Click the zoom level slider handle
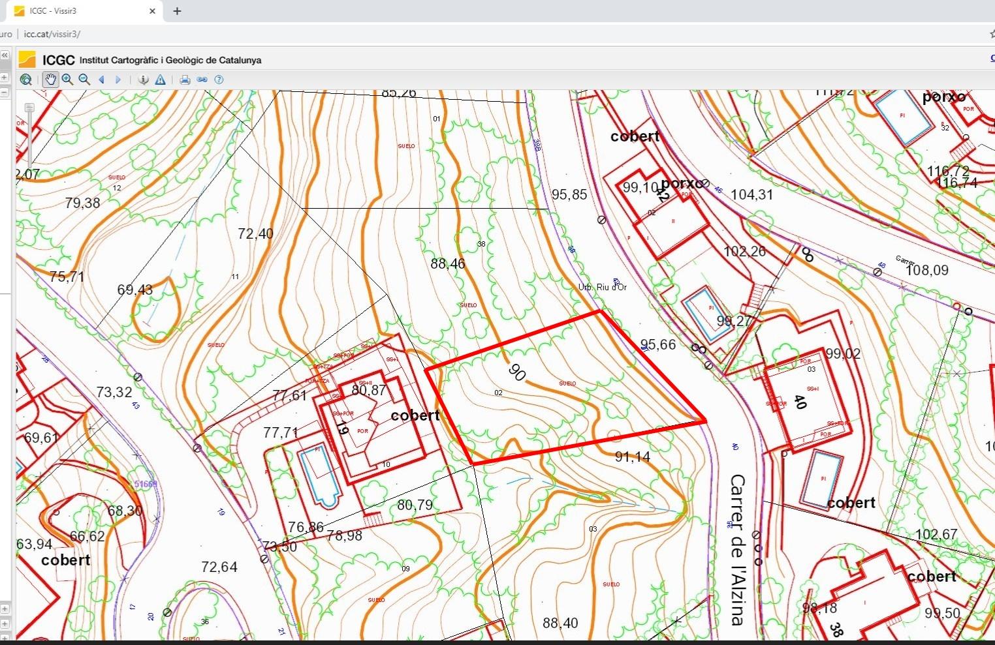The width and height of the screenshot is (995, 645). point(29,108)
